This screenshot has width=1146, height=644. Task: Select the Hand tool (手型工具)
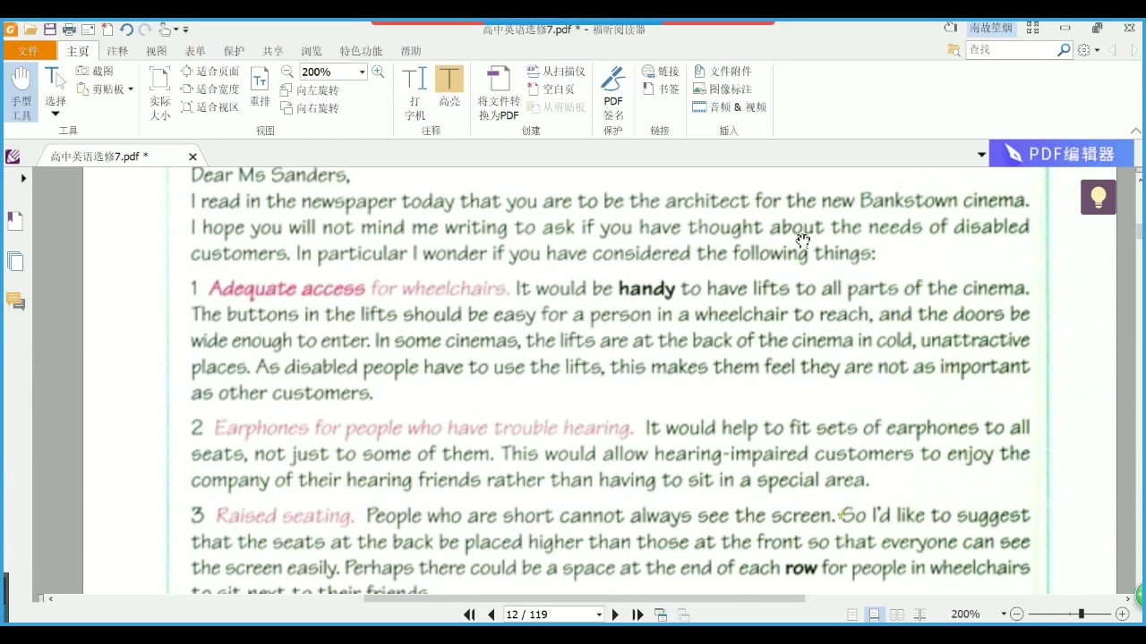[x=21, y=93]
